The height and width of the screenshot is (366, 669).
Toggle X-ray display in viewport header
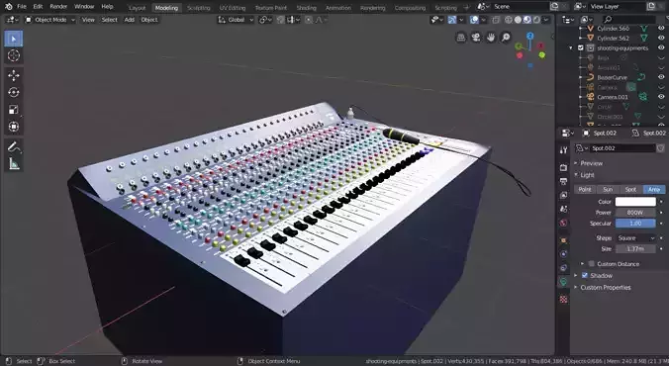tap(496, 20)
